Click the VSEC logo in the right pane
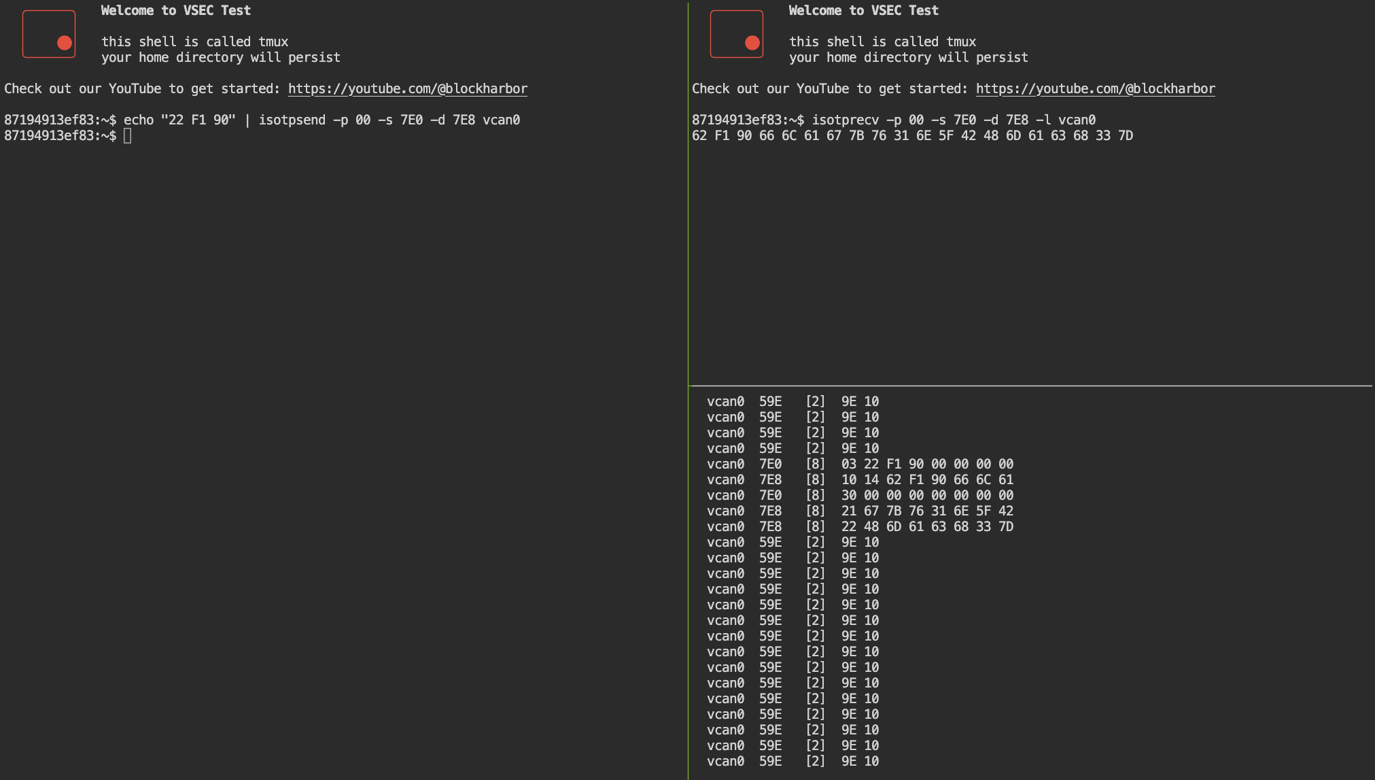 point(737,34)
